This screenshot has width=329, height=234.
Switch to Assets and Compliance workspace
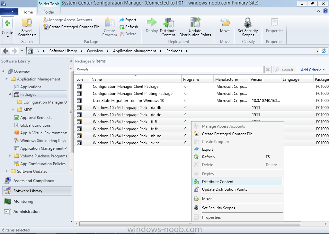(37, 180)
